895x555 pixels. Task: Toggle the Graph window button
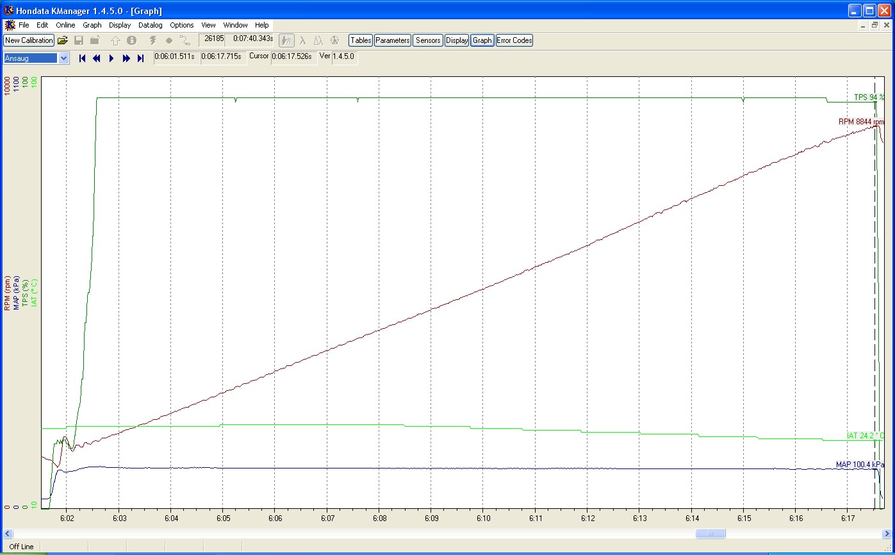pos(482,40)
